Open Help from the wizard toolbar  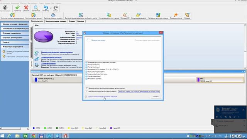[187, 16]
